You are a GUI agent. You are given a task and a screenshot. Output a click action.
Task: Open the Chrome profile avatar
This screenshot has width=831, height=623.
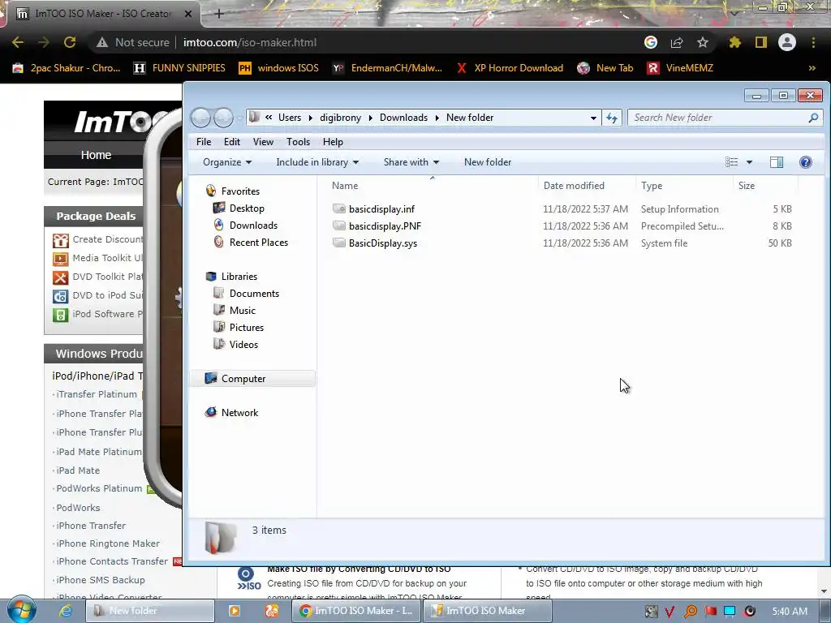coord(787,42)
